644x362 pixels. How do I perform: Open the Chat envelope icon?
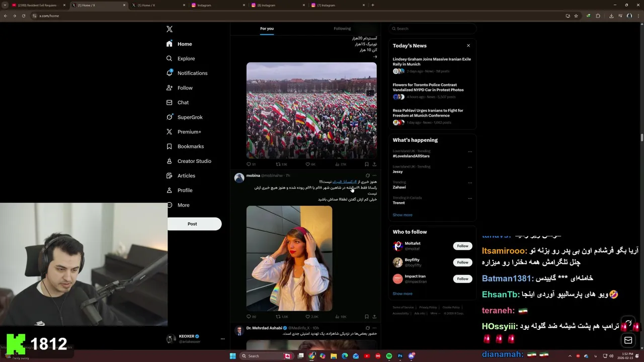[x=170, y=102]
